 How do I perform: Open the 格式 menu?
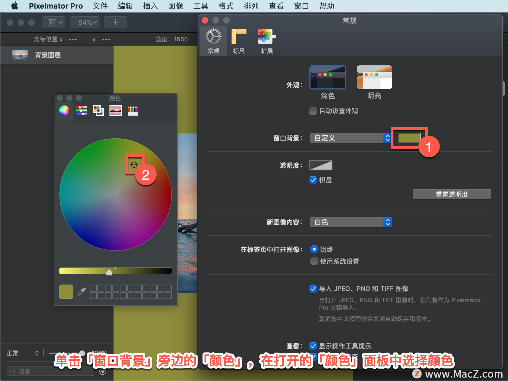(226, 6)
